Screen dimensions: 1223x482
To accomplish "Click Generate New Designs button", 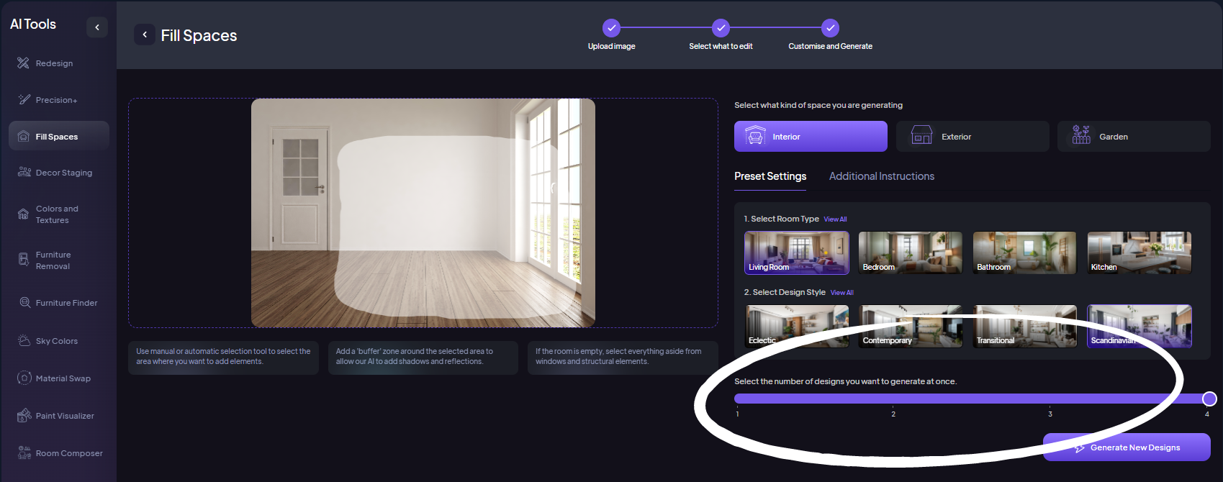I will click(1126, 447).
